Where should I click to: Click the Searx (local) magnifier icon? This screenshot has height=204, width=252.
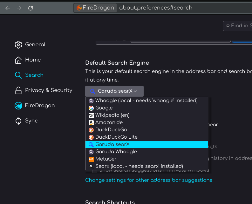point(91,167)
